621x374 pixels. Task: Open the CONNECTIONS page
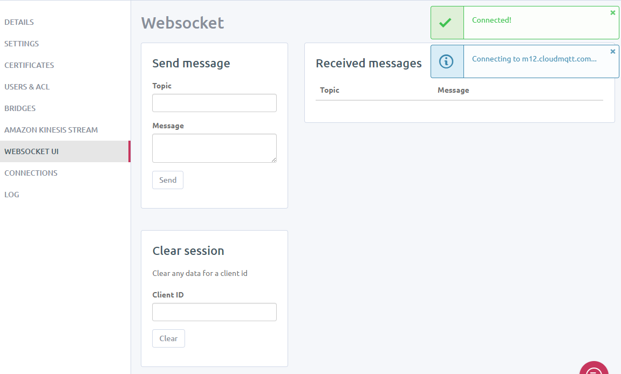click(31, 173)
